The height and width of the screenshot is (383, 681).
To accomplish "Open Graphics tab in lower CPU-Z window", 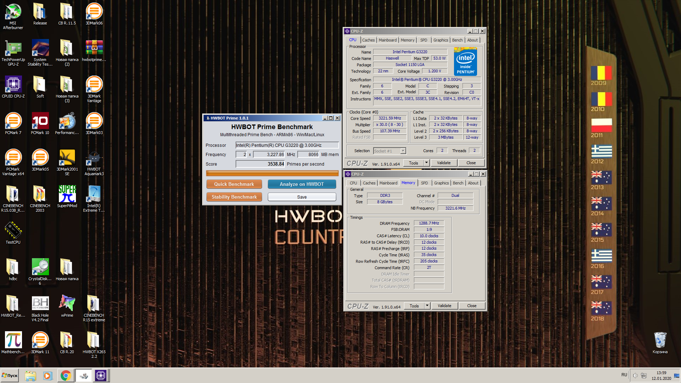I will coord(442,183).
